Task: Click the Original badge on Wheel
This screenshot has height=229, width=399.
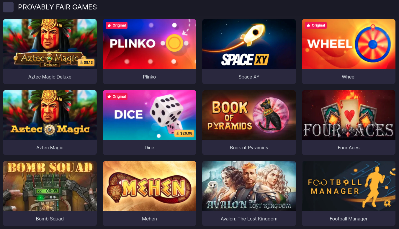Action: [316, 25]
